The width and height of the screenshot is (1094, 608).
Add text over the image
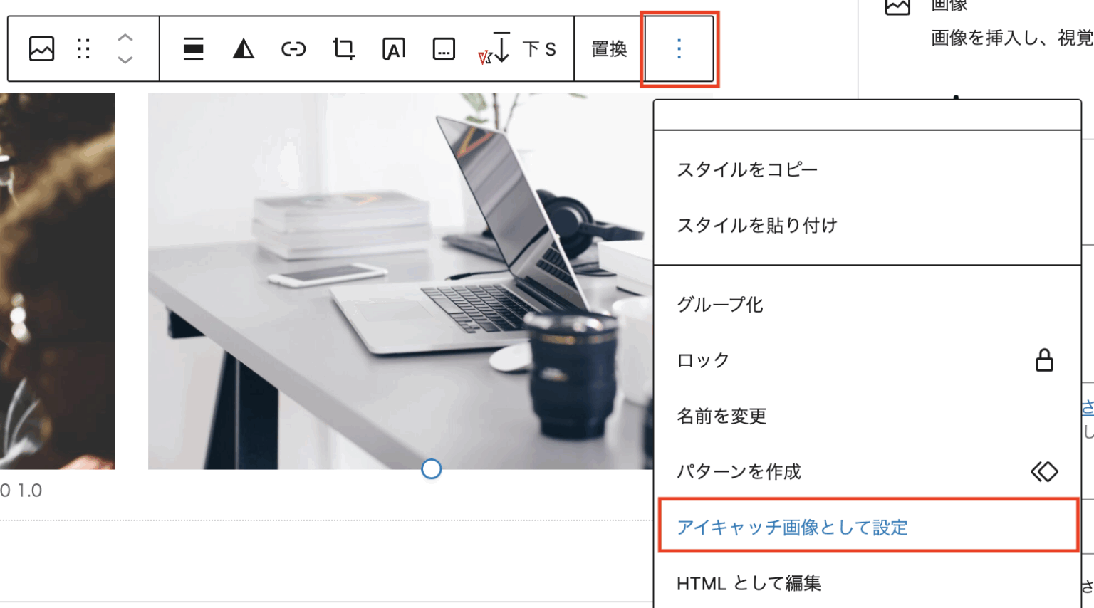(x=392, y=48)
